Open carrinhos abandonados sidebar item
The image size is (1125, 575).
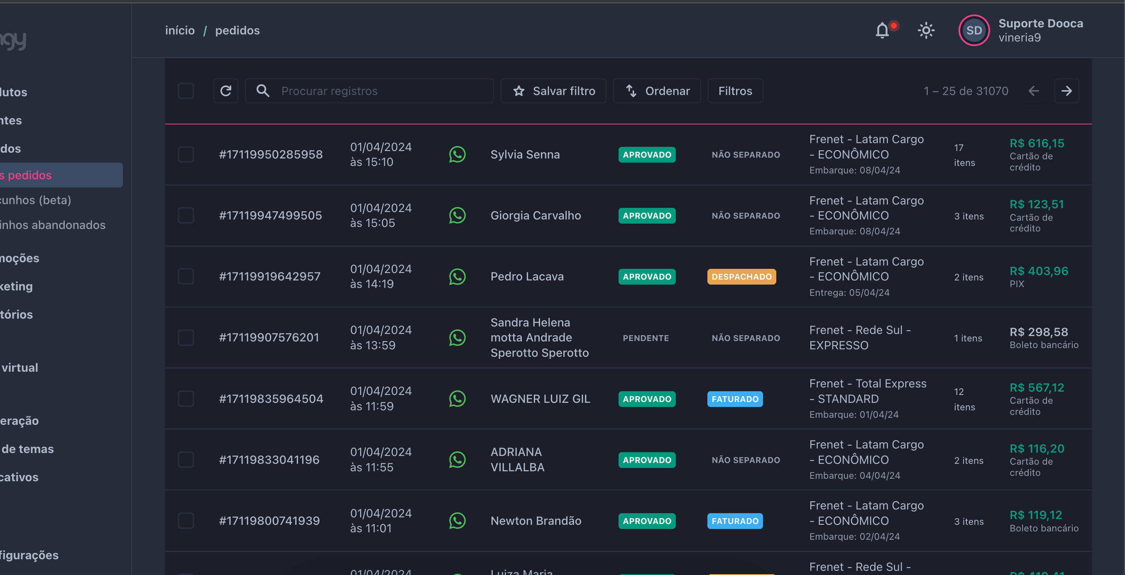53,225
